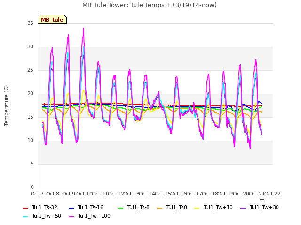301x225 pixels.
Task: Click the orange Tul1_Ts0 legend swatch
Action: click(160, 208)
